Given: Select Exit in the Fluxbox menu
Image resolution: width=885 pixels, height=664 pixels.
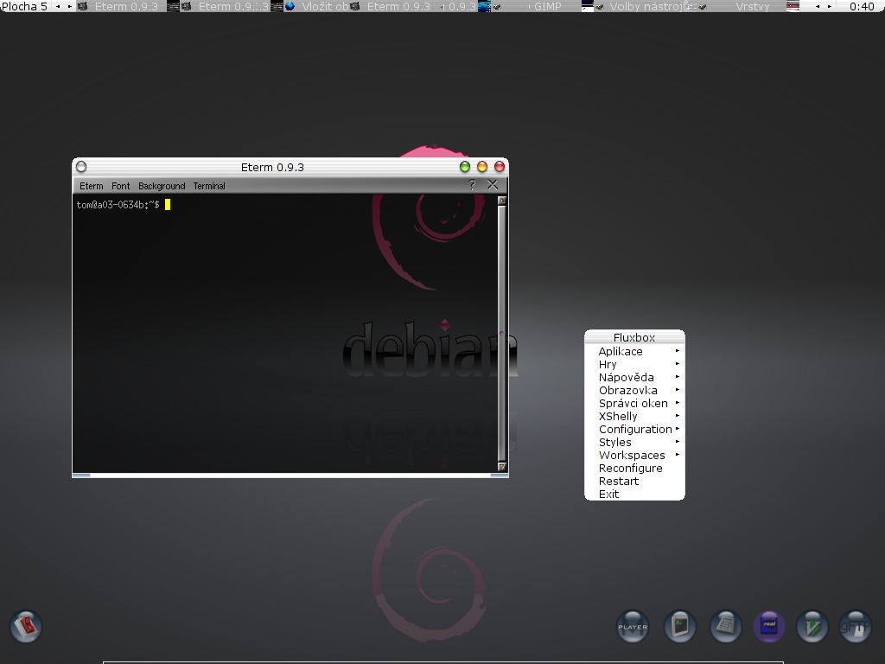Looking at the screenshot, I should click(609, 495).
